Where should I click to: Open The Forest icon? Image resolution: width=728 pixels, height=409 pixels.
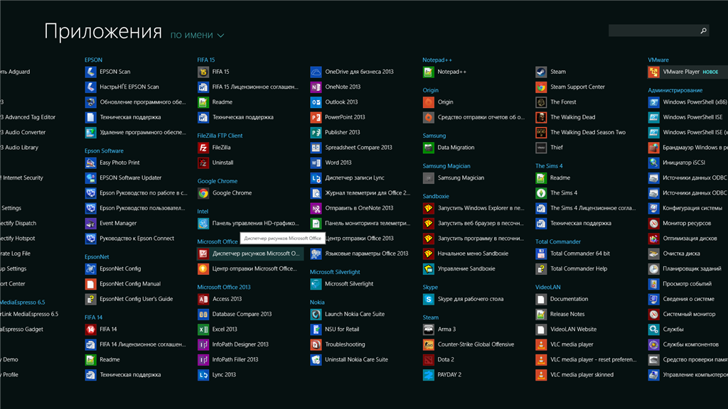541,102
